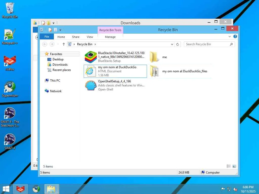Viewport: 259px width, 194px height.
Task: Click Recycle Bin window system icon
Action: point(42,30)
